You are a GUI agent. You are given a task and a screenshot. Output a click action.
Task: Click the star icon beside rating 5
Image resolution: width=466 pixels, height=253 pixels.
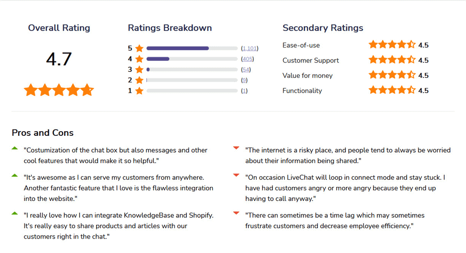click(139, 49)
